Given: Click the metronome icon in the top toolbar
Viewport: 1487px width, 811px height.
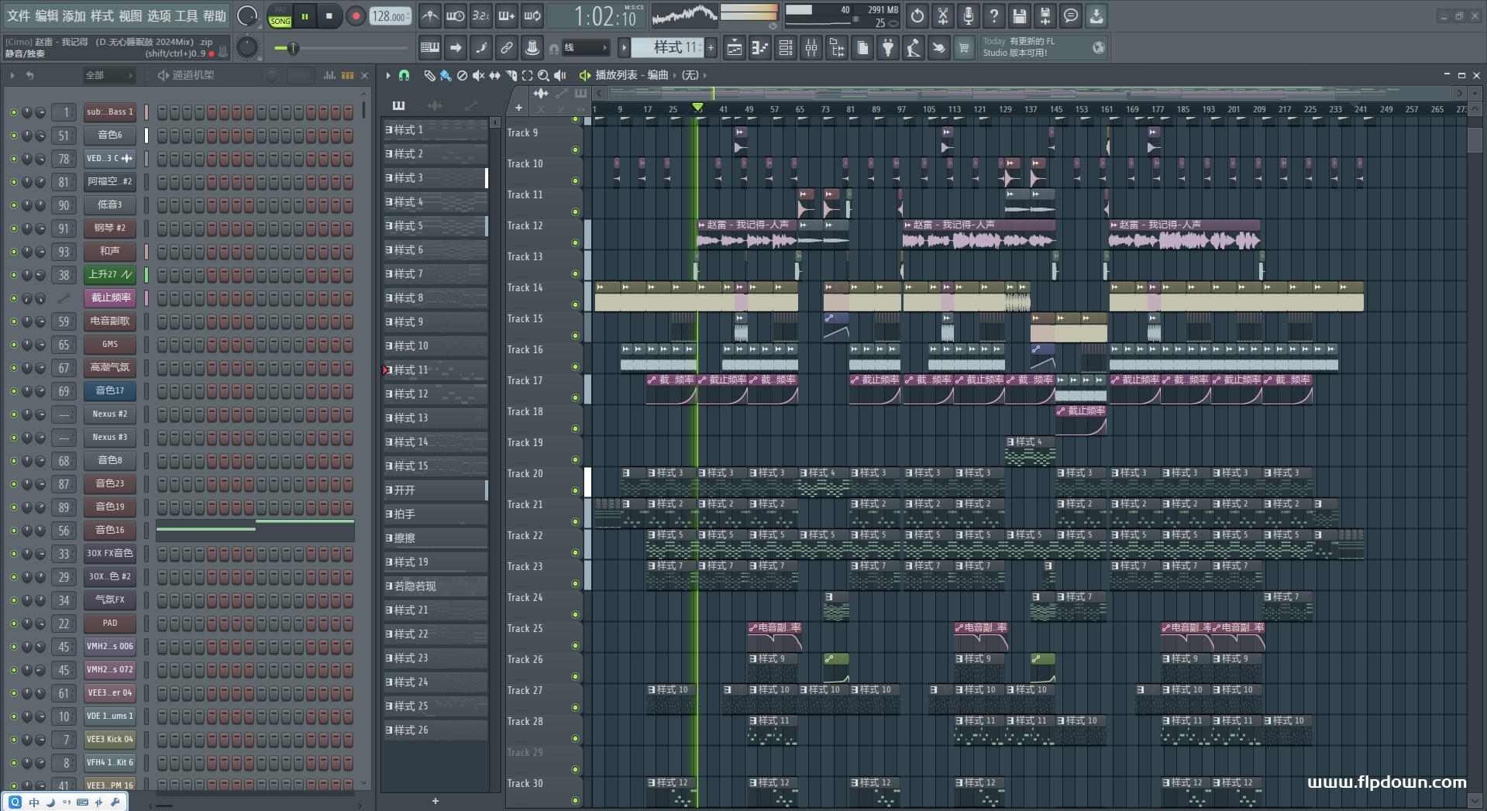Looking at the screenshot, I should (429, 15).
